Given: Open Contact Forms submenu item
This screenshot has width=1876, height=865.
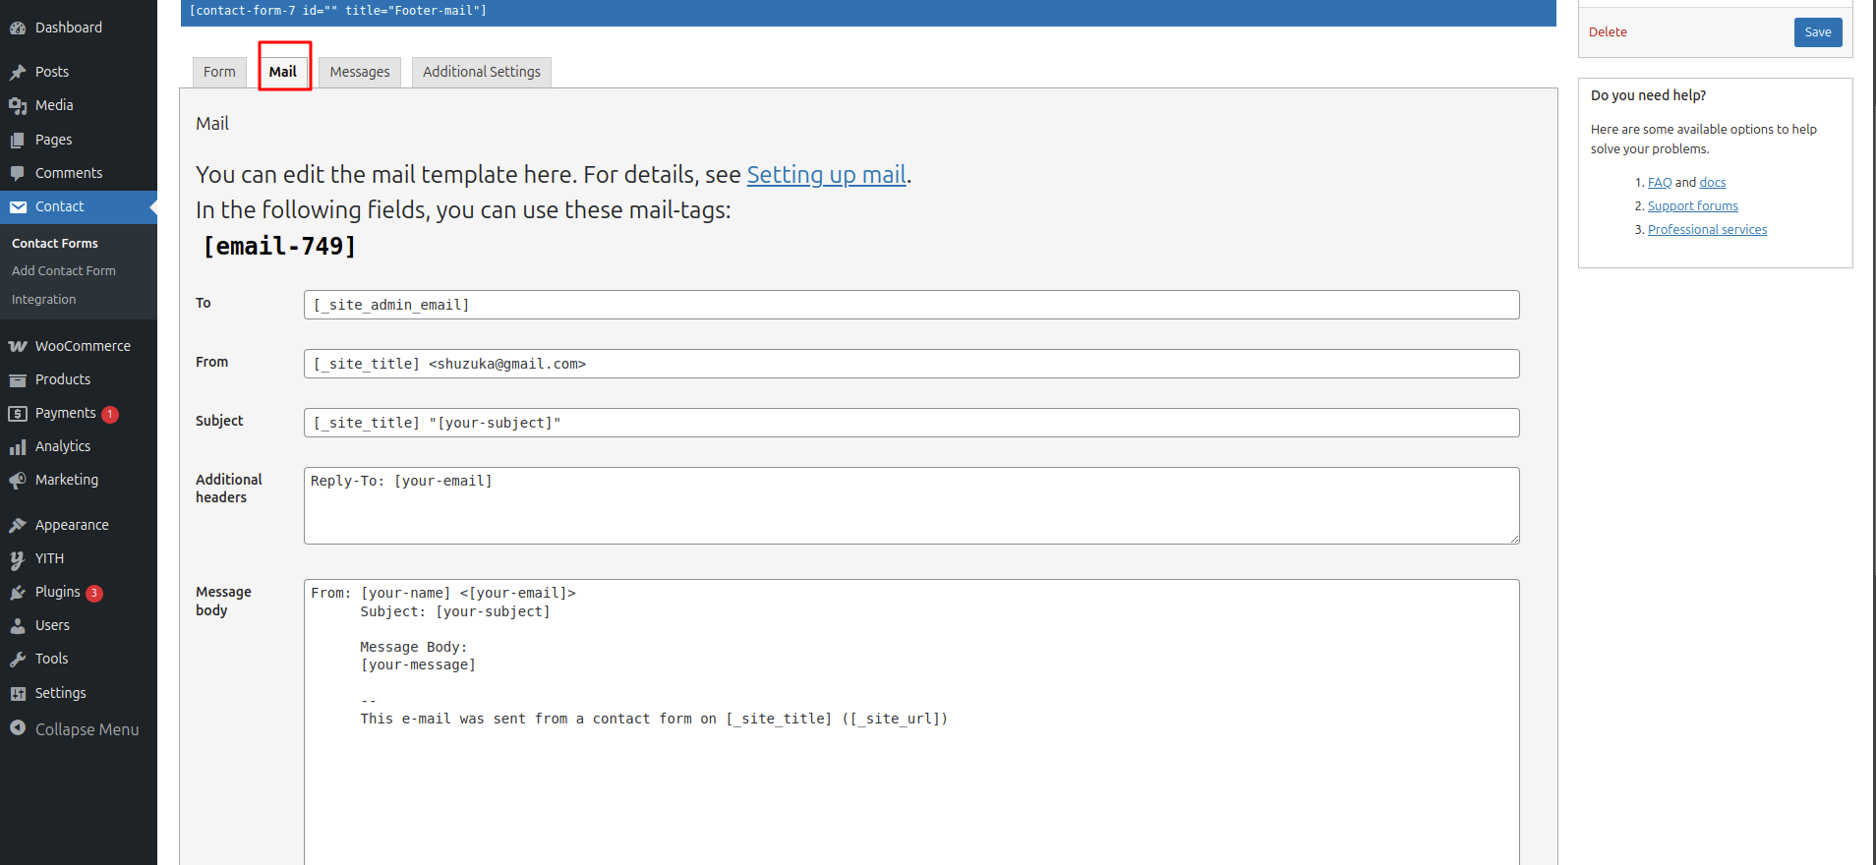Looking at the screenshot, I should click(55, 243).
